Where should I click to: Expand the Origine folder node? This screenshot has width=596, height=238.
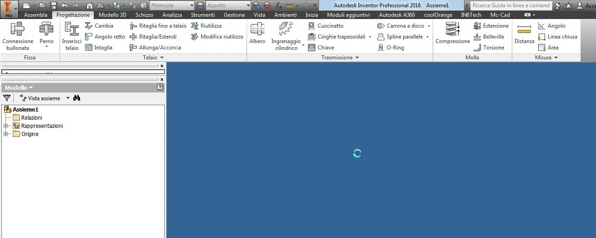[x=5, y=134]
